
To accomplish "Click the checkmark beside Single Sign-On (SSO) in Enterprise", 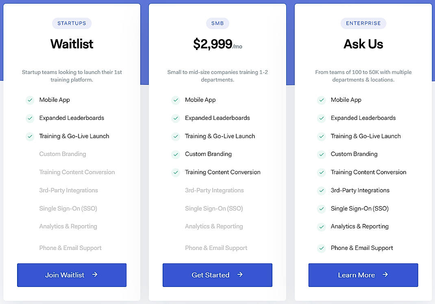I will pos(322,208).
